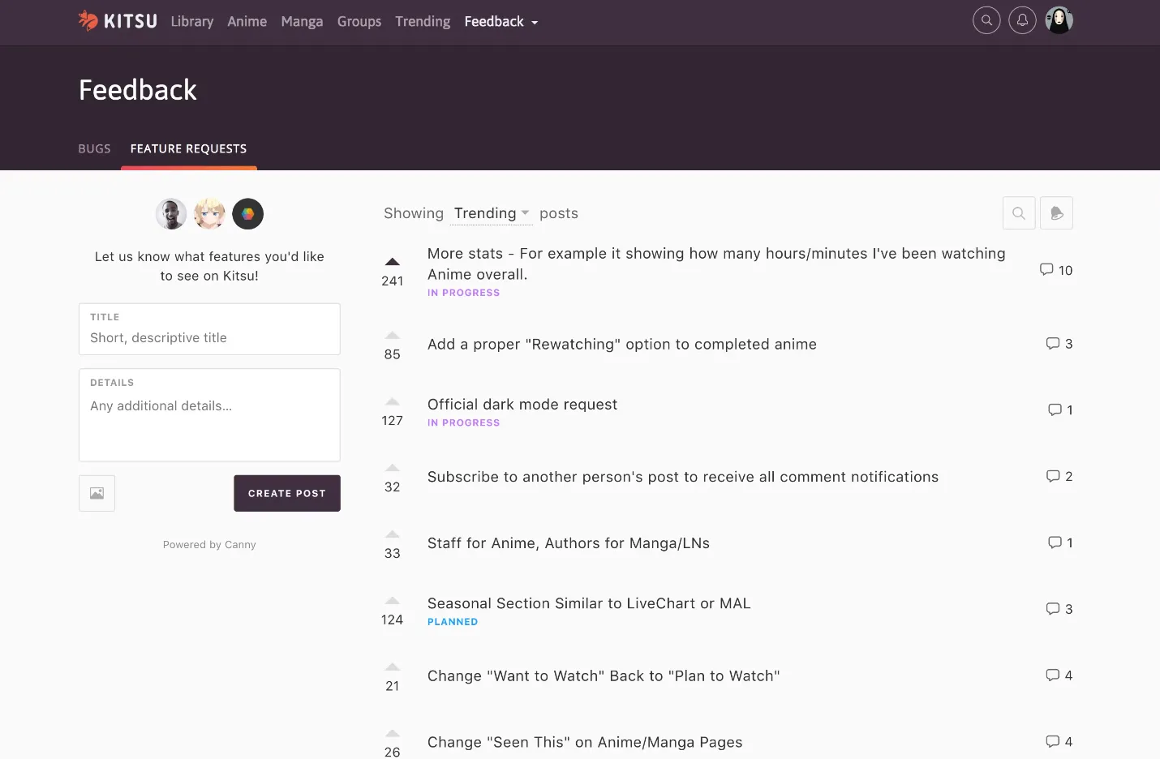Image resolution: width=1160 pixels, height=759 pixels.
Task: Upvote the 'Seasonal Section' post with 124 votes
Action: (393, 601)
